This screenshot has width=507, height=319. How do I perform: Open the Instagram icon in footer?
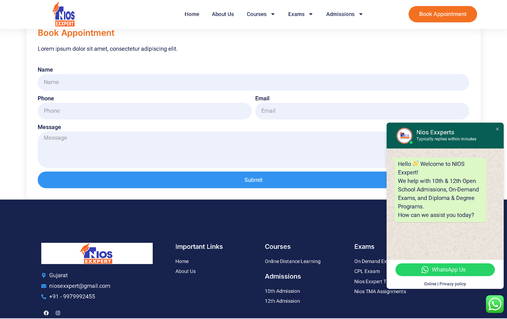pos(58,313)
